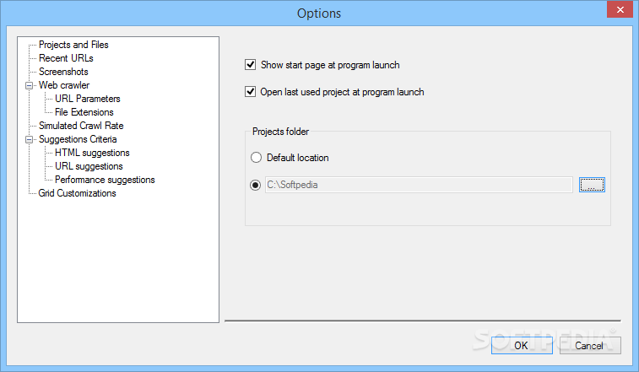
Task: Collapse the Web crawler tree node
Action: [x=29, y=85]
